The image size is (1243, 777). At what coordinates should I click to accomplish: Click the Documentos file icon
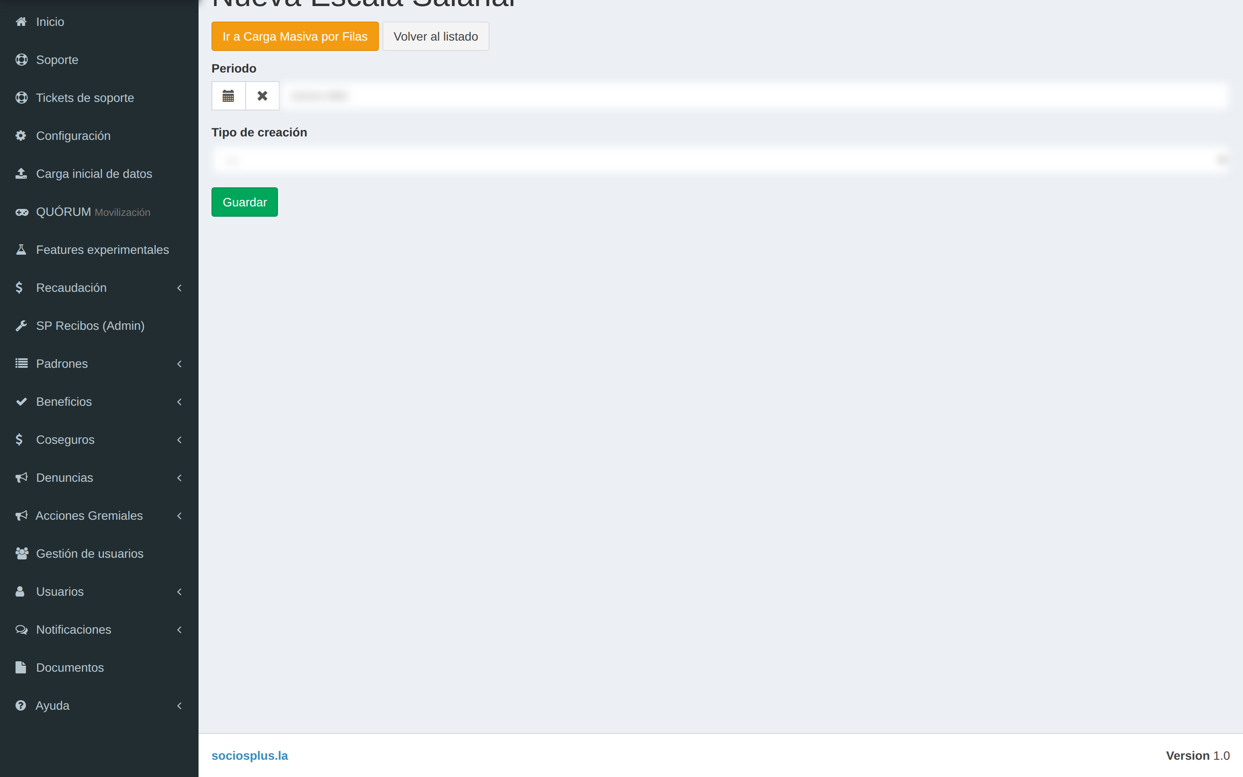(21, 667)
